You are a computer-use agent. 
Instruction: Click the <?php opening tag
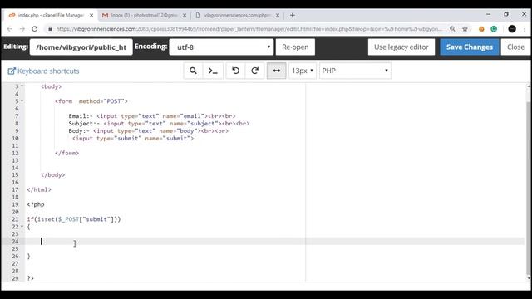click(x=36, y=204)
